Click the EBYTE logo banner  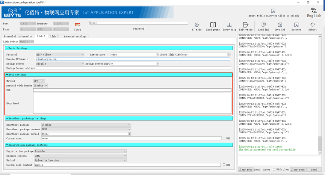pos(88,12)
